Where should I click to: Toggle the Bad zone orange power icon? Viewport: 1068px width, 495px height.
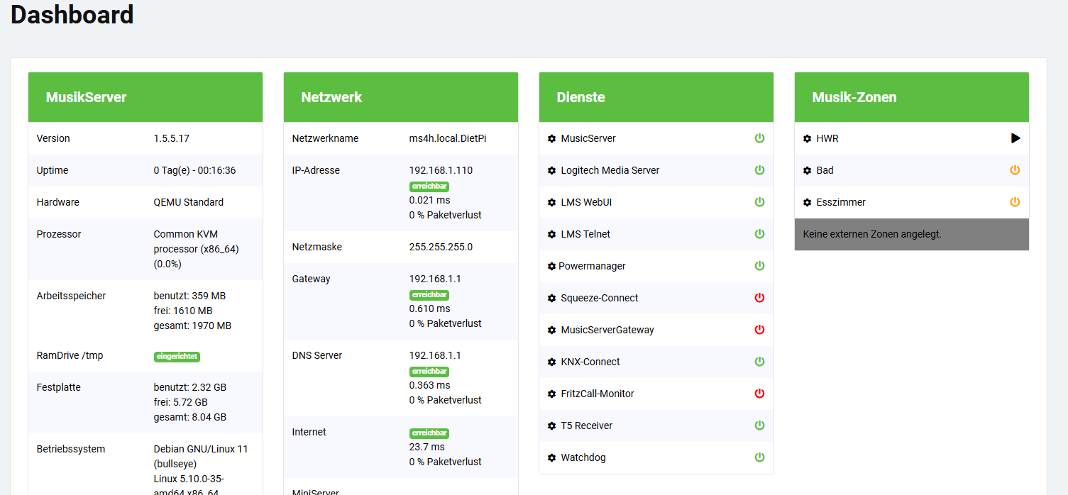coord(1015,170)
